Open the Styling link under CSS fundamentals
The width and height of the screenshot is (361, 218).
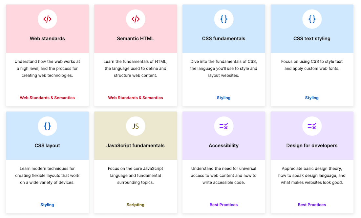click(223, 98)
